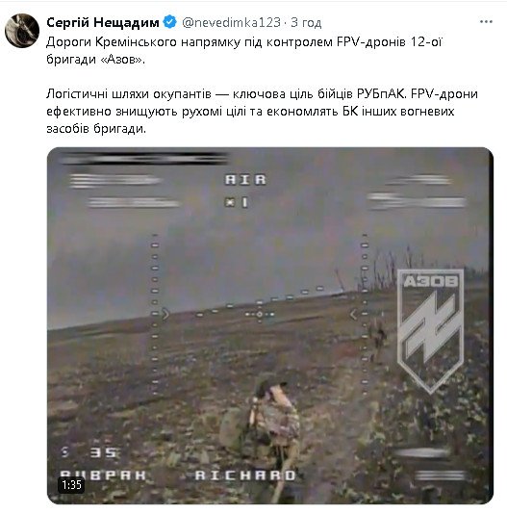
Task: Click the center crosshair reticle in video
Action: point(259,314)
